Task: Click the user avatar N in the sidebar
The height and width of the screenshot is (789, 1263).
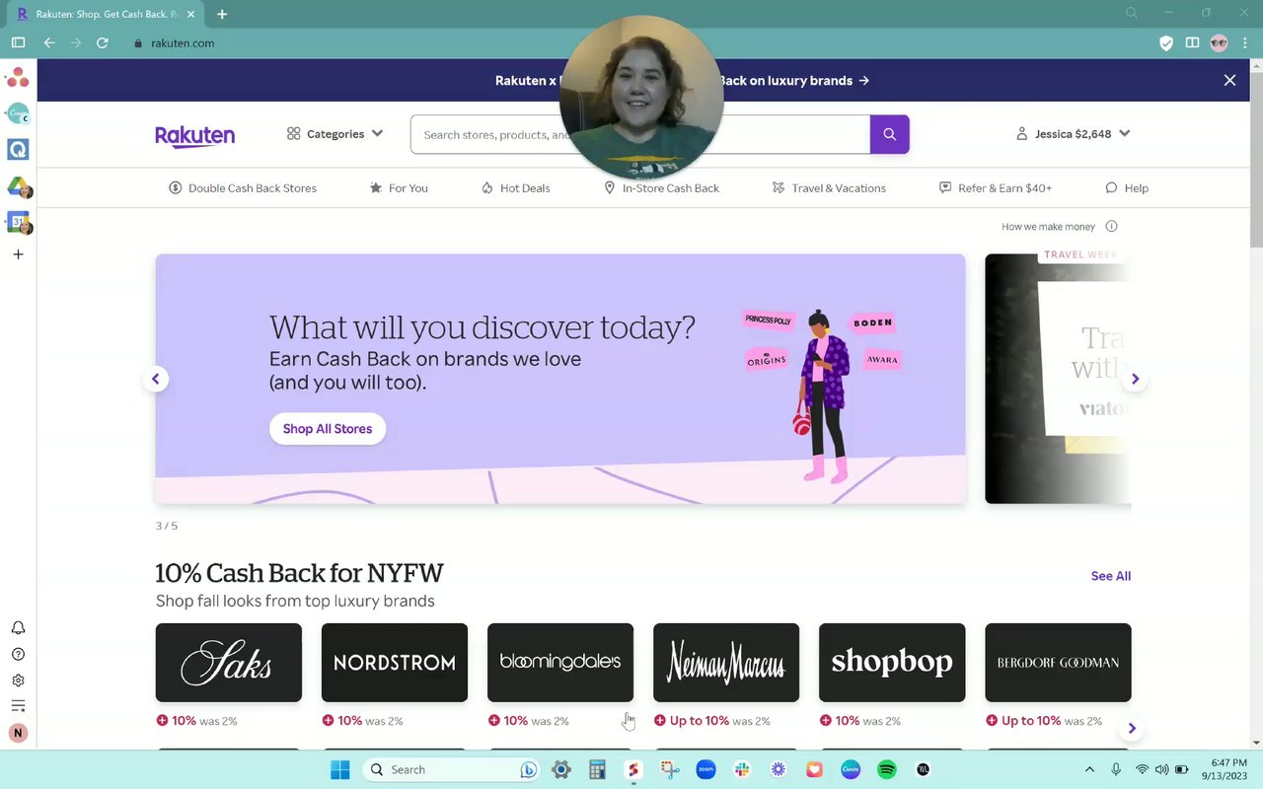Action: [18, 733]
